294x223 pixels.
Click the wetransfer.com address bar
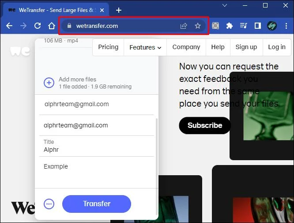pos(134,26)
